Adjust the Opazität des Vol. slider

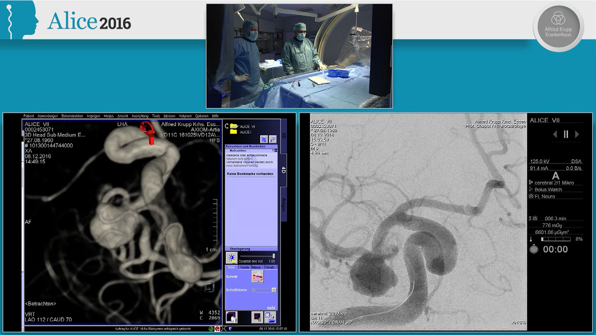[x=274, y=256]
